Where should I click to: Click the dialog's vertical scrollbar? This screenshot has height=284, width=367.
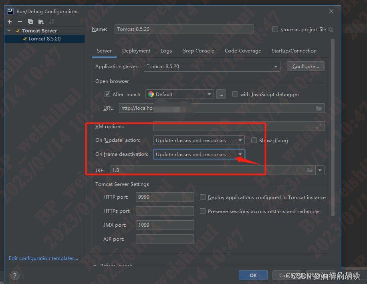pyautogui.click(x=333, y=128)
